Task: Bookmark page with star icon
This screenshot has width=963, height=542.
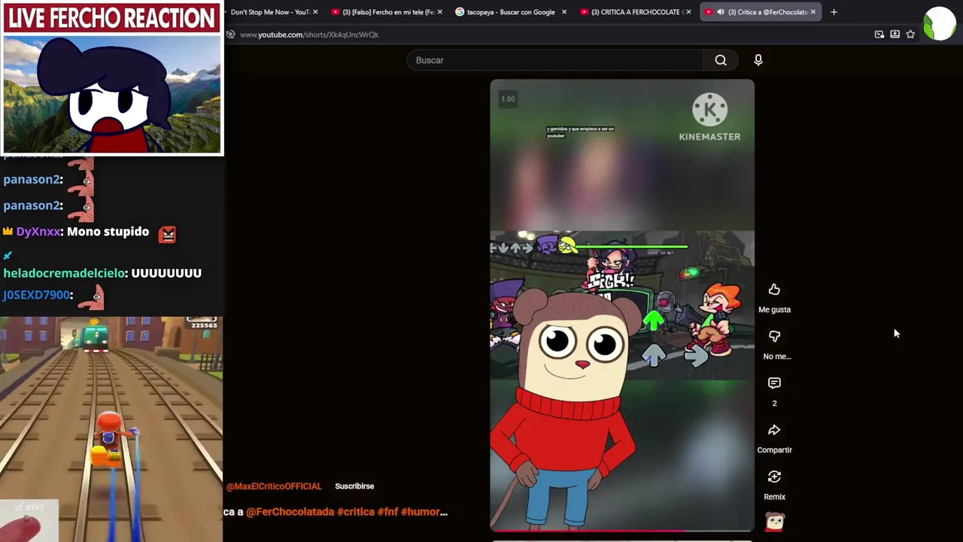Action: coord(910,35)
